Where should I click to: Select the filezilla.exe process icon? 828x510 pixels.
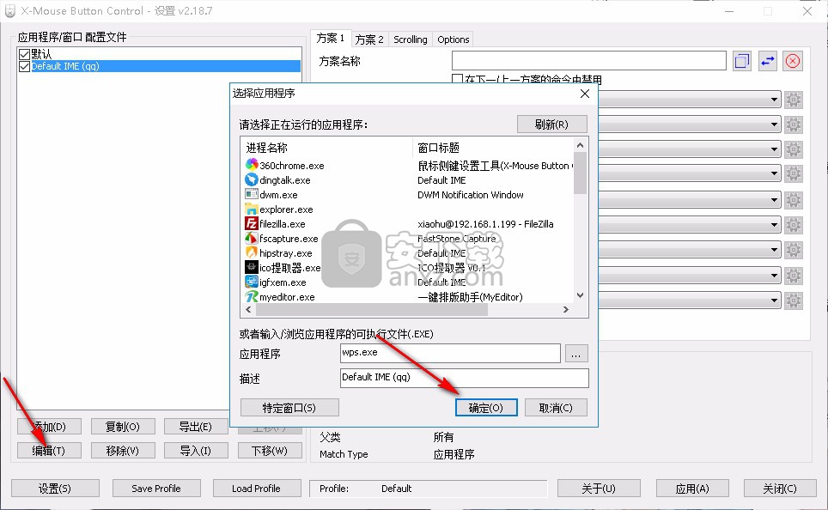[251, 223]
